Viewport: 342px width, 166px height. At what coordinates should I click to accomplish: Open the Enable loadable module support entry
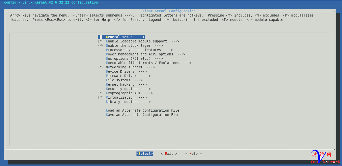point(143,41)
